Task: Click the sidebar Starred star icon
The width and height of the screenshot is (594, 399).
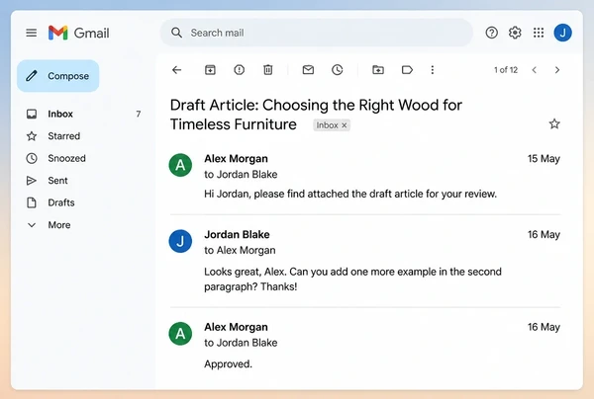Action: tap(32, 136)
